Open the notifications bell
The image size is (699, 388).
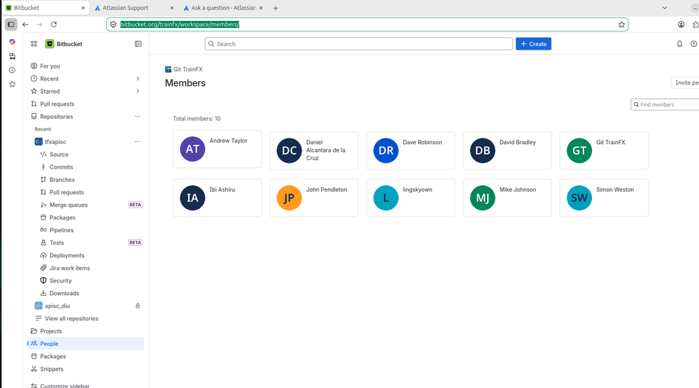click(x=679, y=43)
